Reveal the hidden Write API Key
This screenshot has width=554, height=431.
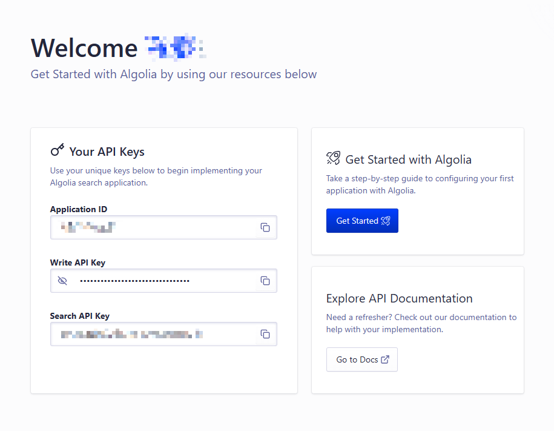click(x=62, y=281)
